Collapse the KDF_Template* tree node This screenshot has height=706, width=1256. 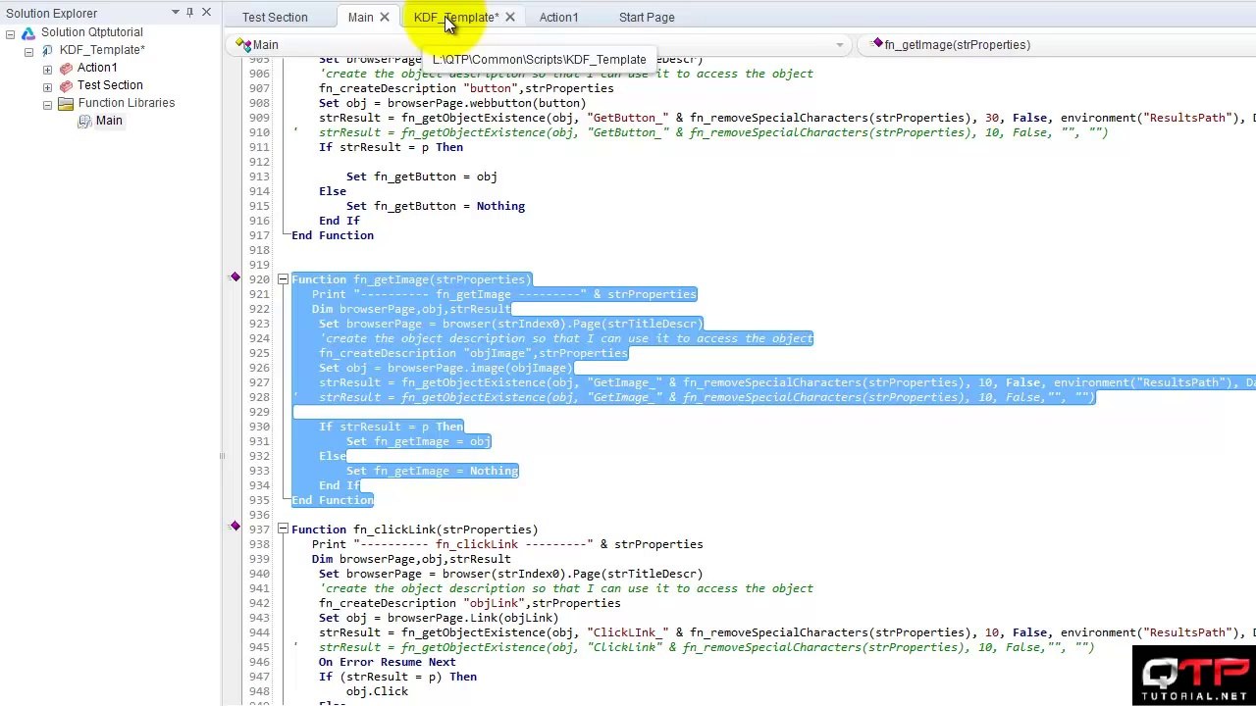pos(28,51)
